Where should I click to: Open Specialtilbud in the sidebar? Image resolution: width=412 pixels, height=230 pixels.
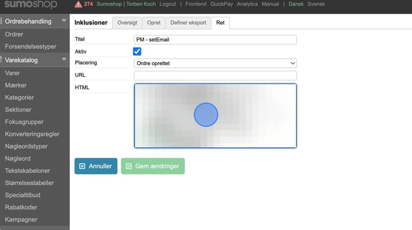pyautogui.click(x=23, y=195)
